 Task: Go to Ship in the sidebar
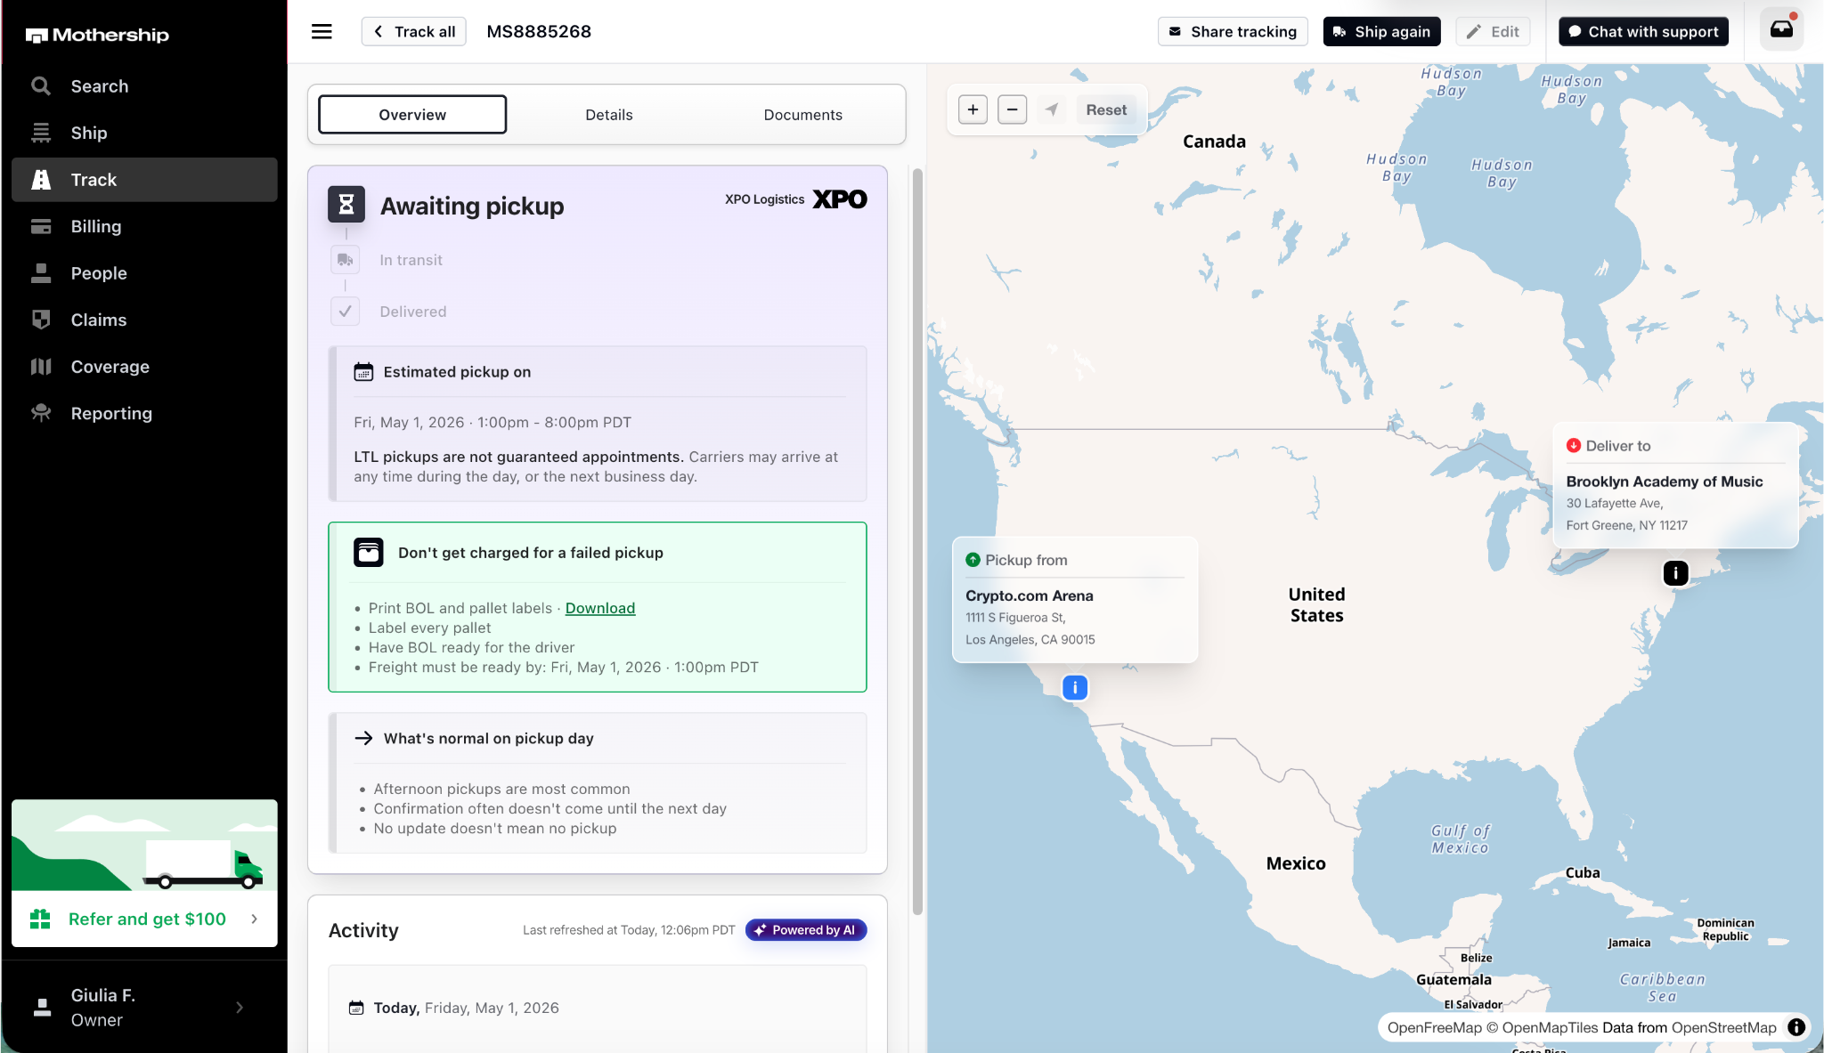pyautogui.click(x=144, y=133)
